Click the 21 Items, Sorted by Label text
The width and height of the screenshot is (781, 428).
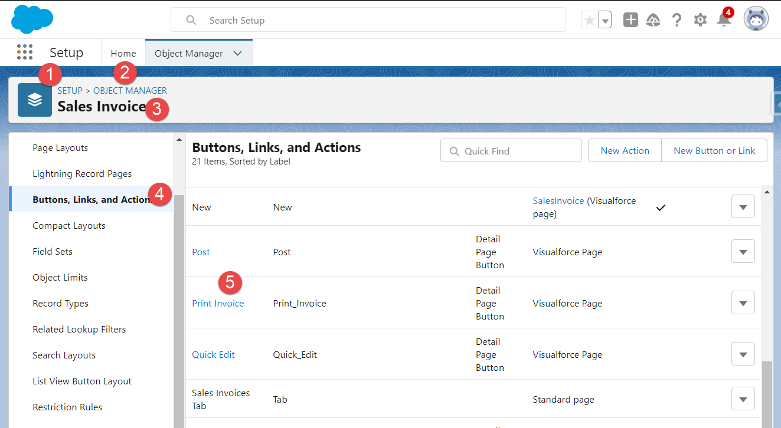click(x=241, y=162)
